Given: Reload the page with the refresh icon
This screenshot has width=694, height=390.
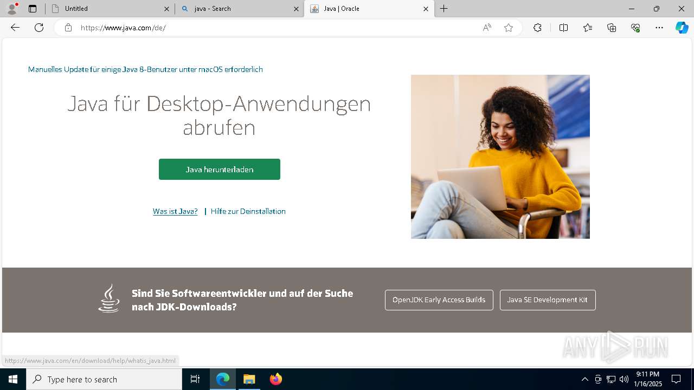Looking at the screenshot, I should pos(39,28).
